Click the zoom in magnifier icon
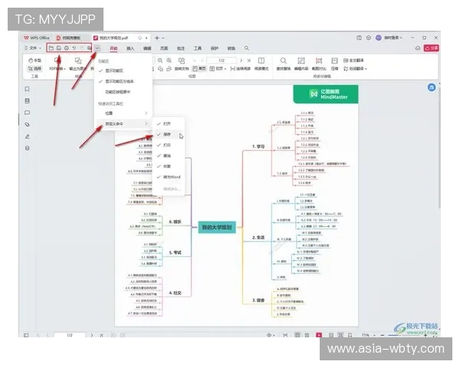Image resolution: width=460 pixels, height=368 pixels. coord(170,60)
